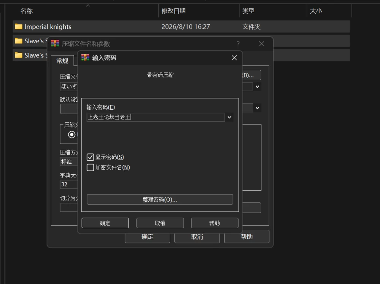Image resolution: width=380 pixels, height=284 pixels.
Task: Sort files by 修改日期 column
Action: 174,11
